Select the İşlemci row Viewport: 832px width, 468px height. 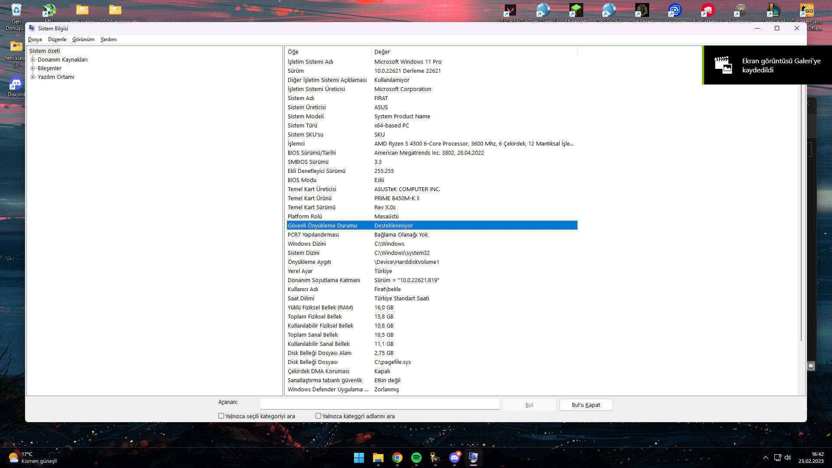click(432, 144)
